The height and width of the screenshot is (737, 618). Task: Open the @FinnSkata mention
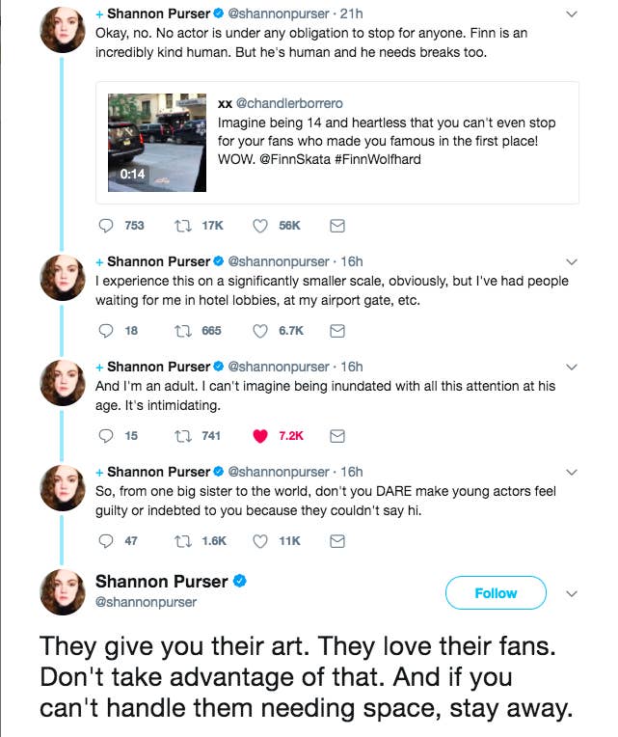point(295,159)
